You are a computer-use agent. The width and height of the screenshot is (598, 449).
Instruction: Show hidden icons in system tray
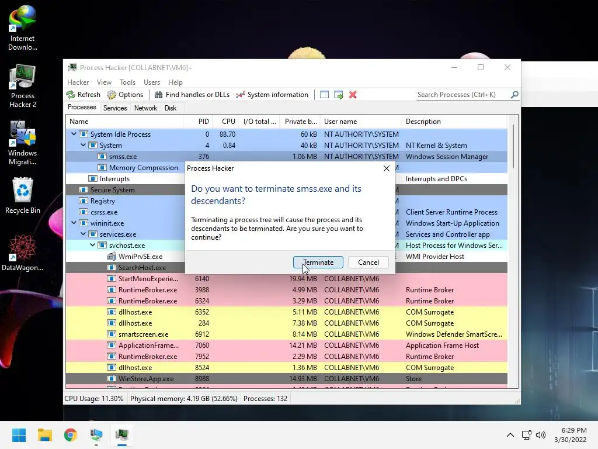(510, 435)
